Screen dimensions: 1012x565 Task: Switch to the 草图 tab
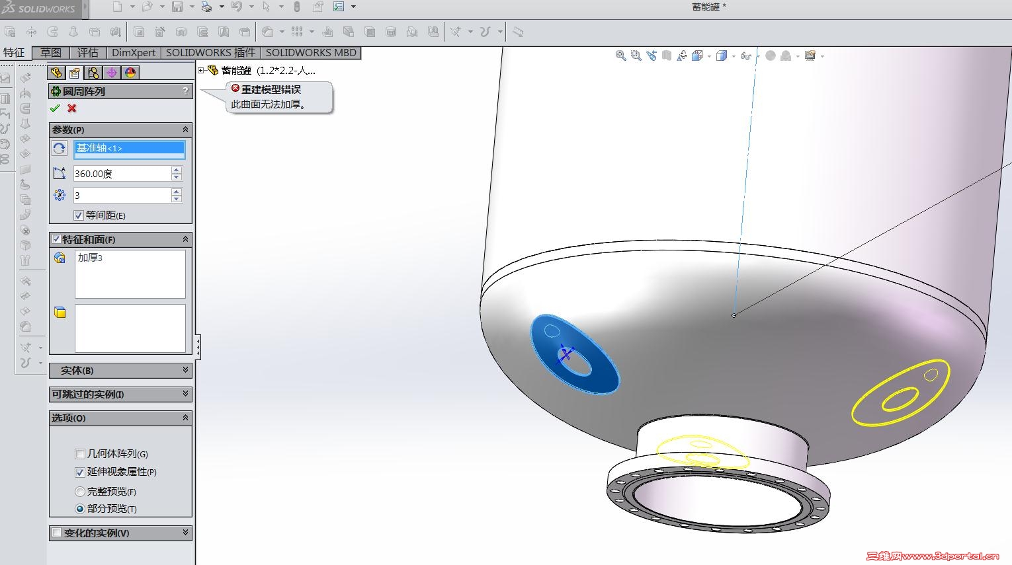pyautogui.click(x=51, y=53)
